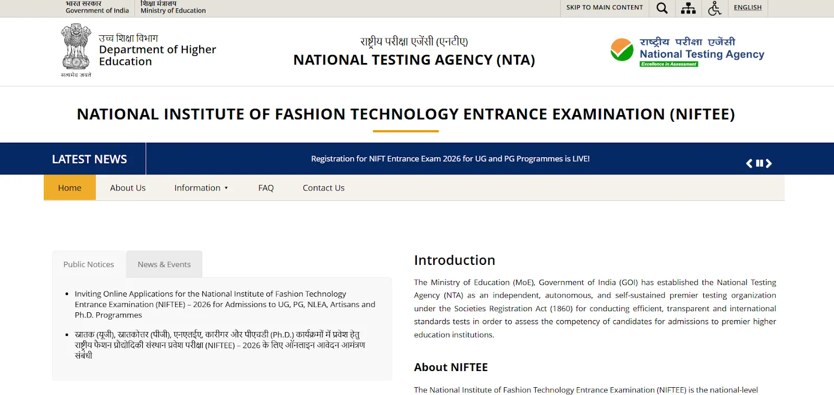Go to next news item arrow
The height and width of the screenshot is (395, 834).
coord(769,163)
